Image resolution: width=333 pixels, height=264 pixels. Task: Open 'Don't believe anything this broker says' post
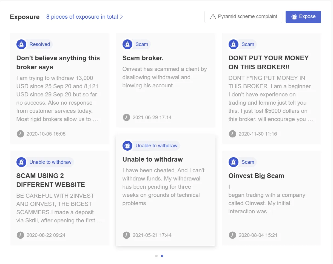pos(58,62)
